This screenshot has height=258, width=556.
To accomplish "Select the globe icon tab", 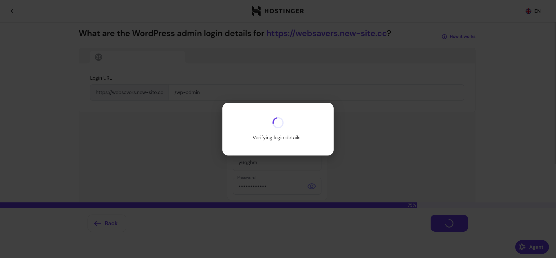I will point(98,57).
